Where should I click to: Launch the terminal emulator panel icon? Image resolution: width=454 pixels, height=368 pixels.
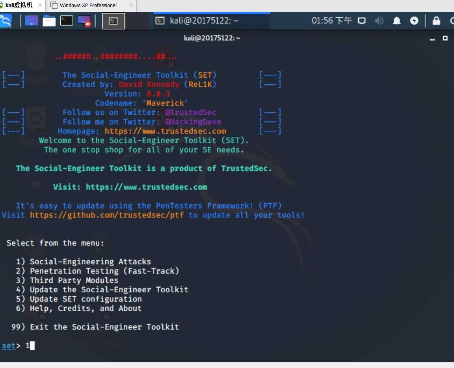click(66, 21)
